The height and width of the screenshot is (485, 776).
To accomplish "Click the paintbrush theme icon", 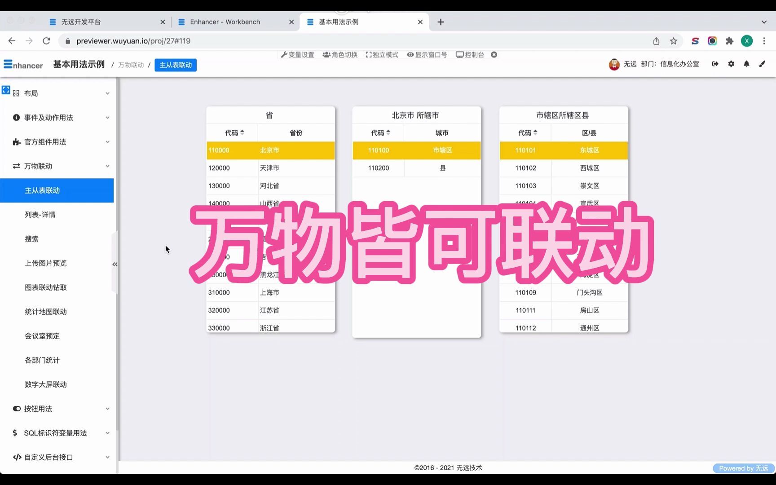I will click(x=762, y=64).
